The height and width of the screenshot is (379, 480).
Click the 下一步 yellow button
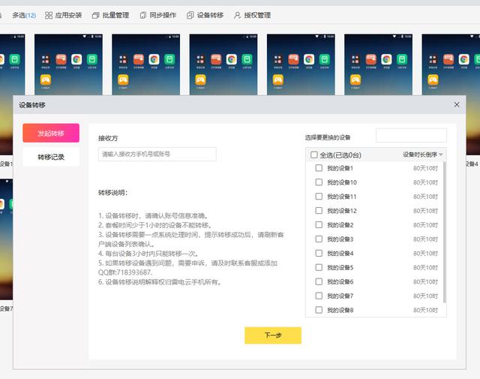tap(273, 335)
